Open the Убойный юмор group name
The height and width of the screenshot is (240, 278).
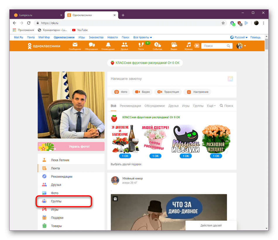(133, 178)
